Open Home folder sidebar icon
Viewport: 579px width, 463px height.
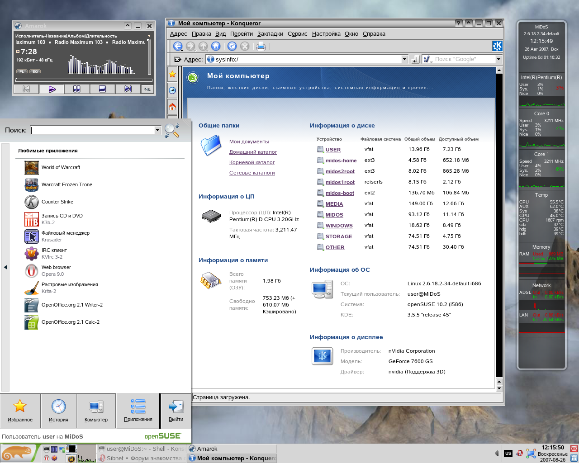[x=172, y=107]
